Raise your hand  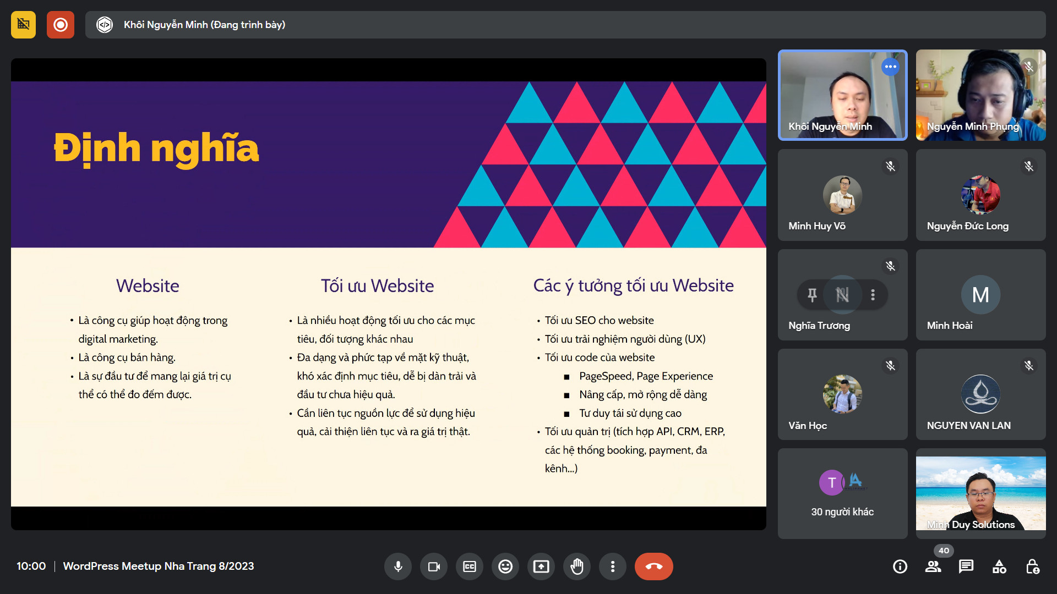click(577, 566)
